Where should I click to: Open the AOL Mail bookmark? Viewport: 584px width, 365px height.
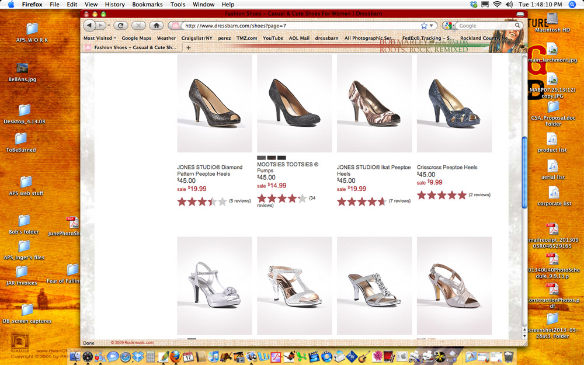[299, 38]
